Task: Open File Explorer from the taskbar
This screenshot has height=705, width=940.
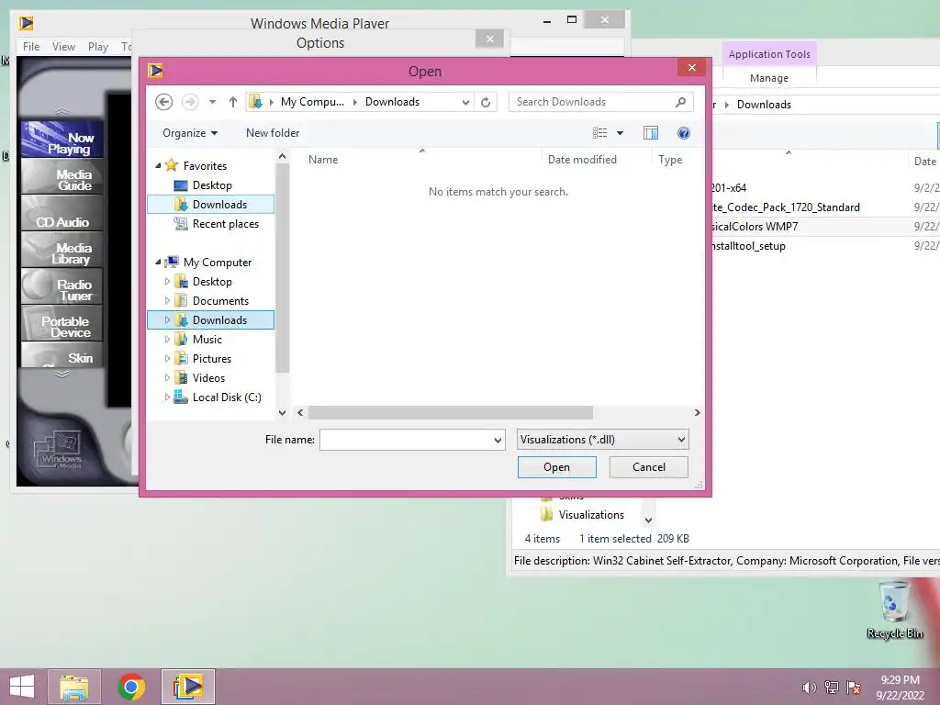Action: pyautogui.click(x=73, y=687)
